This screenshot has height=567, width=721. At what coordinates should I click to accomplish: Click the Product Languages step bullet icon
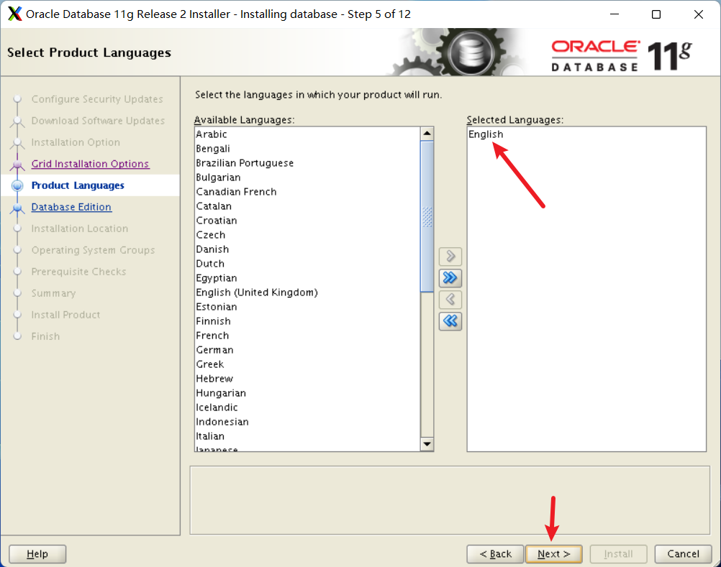pyautogui.click(x=17, y=185)
